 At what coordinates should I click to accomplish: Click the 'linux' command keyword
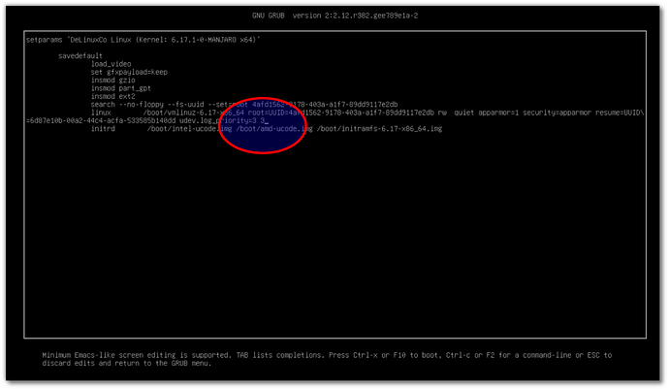[x=101, y=113]
